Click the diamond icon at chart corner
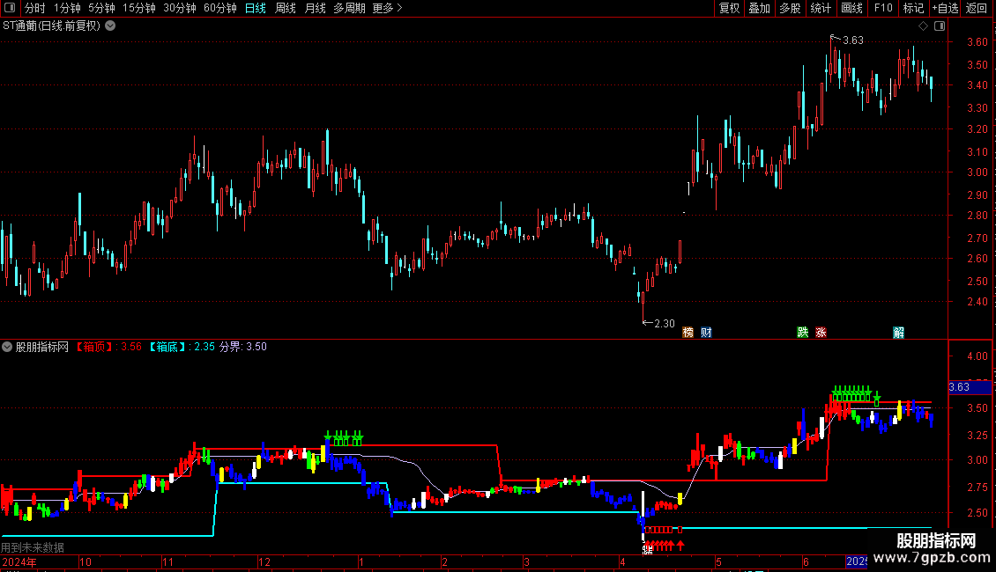The image size is (996, 572). 924,26
